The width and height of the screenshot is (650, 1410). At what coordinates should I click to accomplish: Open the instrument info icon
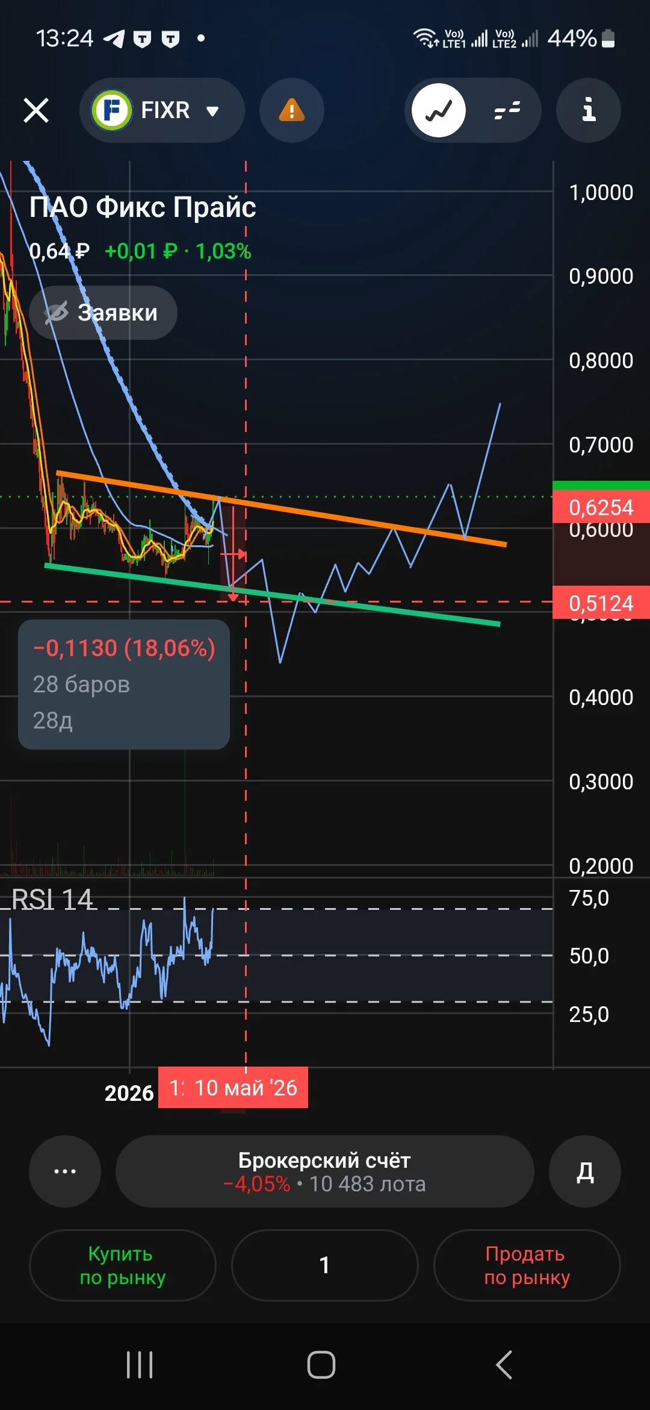pos(589,110)
